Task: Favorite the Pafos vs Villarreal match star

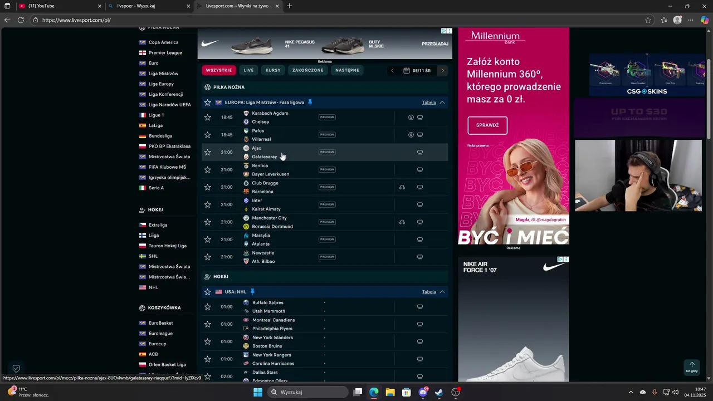Action: pos(208,135)
